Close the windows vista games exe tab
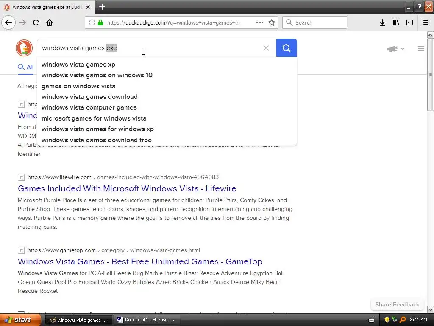The height and width of the screenshot is (326, 434). click(88, 7)
